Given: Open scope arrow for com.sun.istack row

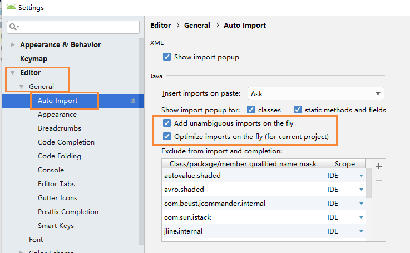Looking at the screenshot, I should coord(361,217).
